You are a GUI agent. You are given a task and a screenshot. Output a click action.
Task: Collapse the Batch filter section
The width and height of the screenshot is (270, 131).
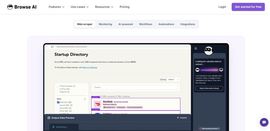click(x=85, y=99)
